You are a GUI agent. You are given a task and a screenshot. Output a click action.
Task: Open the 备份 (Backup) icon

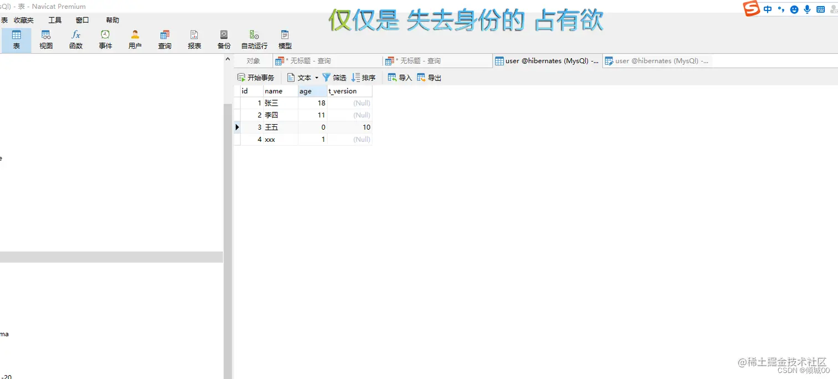click(x=223, y=38)
